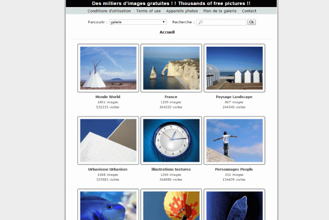
Task: Open the Personnages People thumbnail
Action: pyautogui.click(x=235, y=140)
